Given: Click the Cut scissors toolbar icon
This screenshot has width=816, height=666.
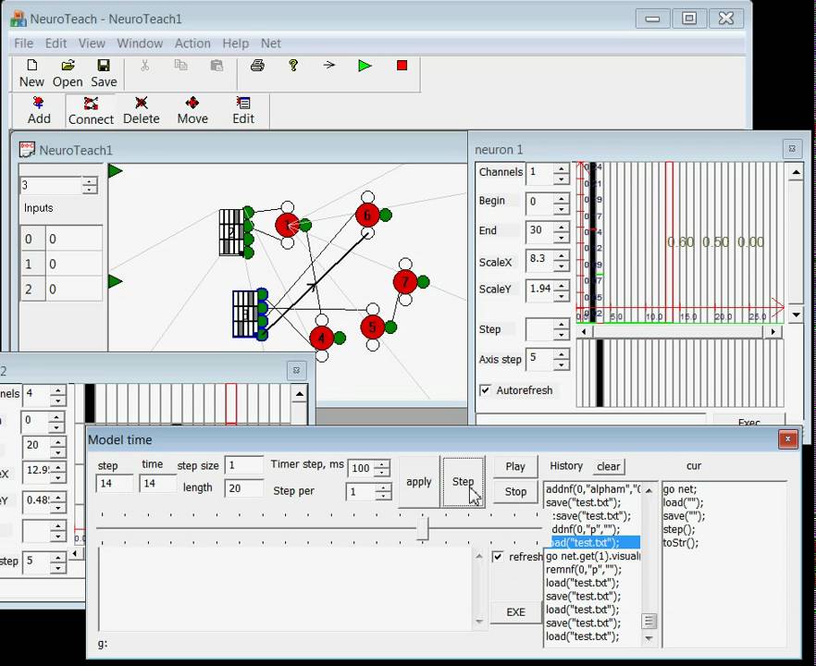Looking at the screenshot, I should [x=144, y=66].
